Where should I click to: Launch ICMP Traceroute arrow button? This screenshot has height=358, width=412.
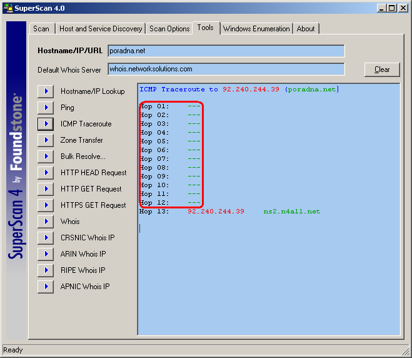(46, 124)
